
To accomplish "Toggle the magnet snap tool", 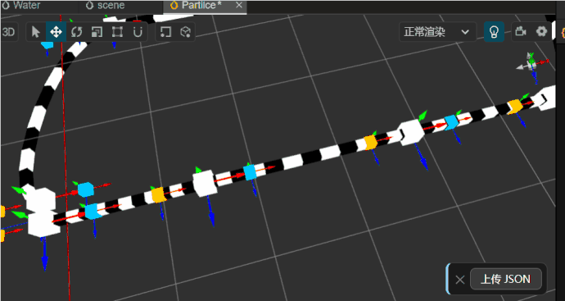I will point(138,32).
